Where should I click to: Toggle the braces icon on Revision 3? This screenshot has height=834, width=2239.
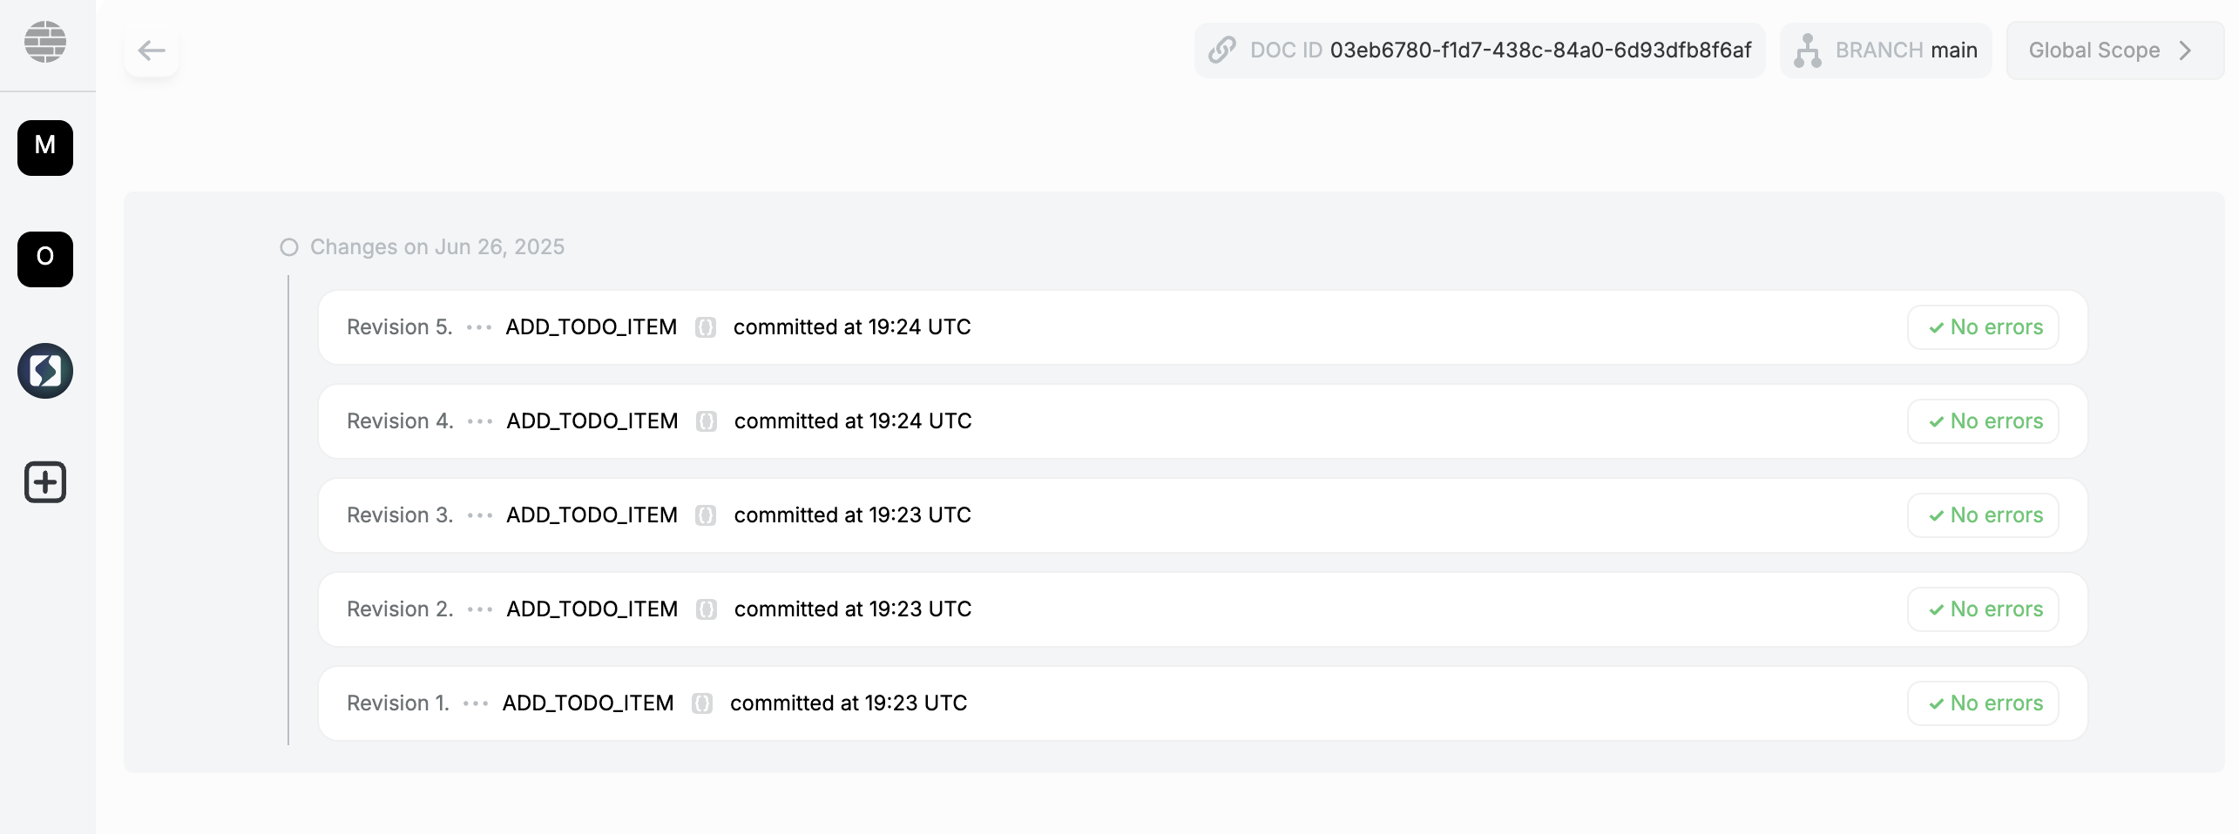coord(706,515)
